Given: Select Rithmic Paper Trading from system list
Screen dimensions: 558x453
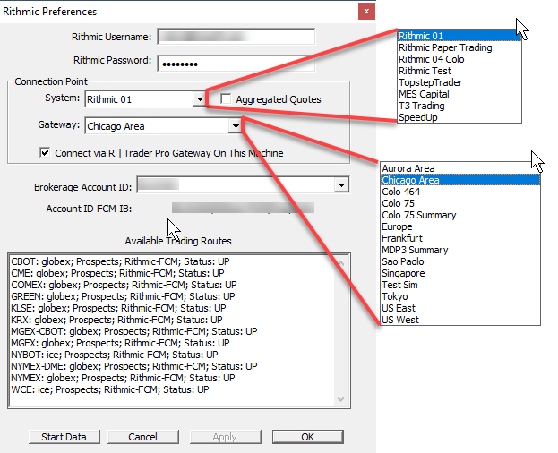Looking at the screenshot, I should [444, 48].
